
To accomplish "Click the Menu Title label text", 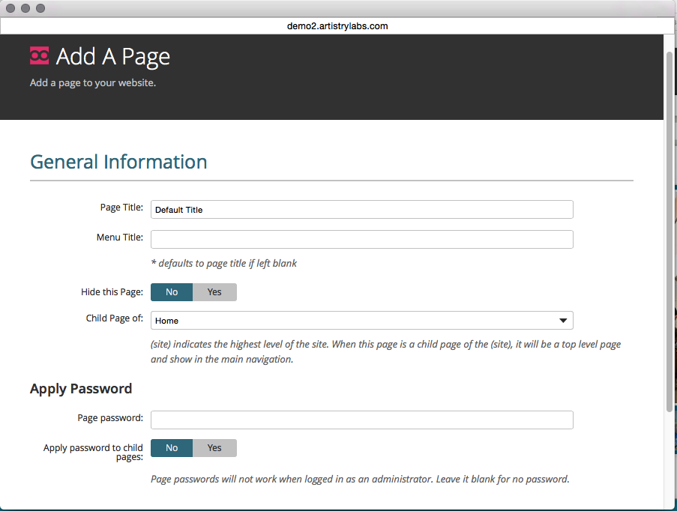I will [120, 238].
